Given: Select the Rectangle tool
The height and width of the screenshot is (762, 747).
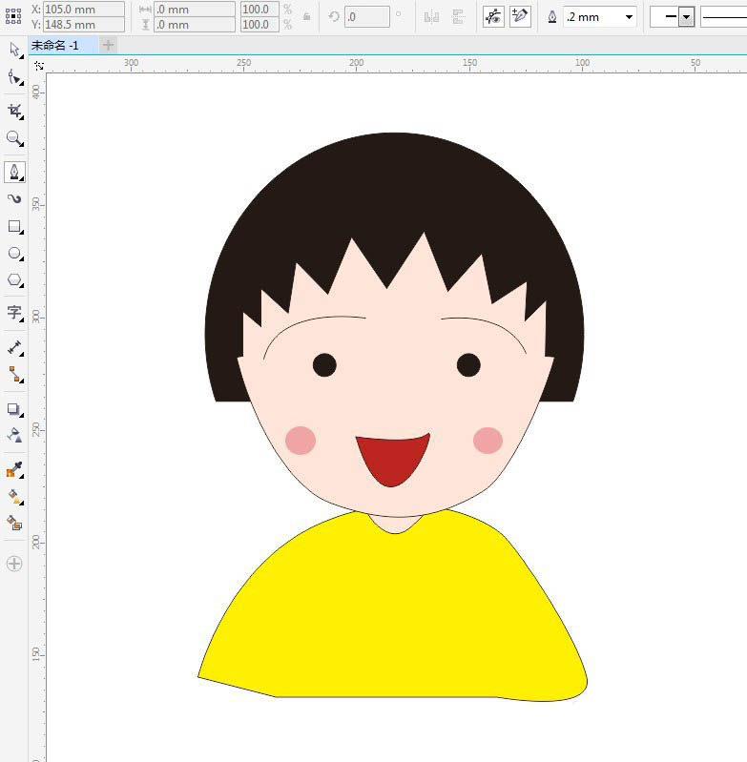Looking at the screenshot, I should (x=13, y=227).
